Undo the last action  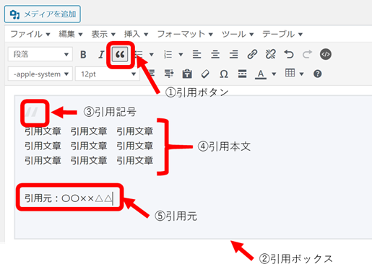point(289,55)
